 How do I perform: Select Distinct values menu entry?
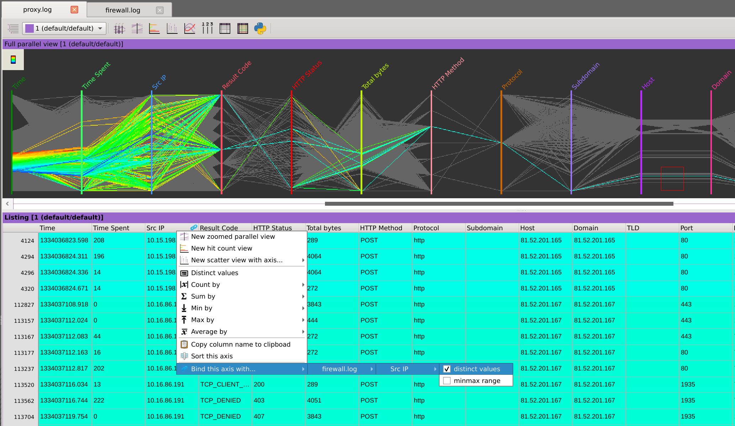tap(215, 273)
